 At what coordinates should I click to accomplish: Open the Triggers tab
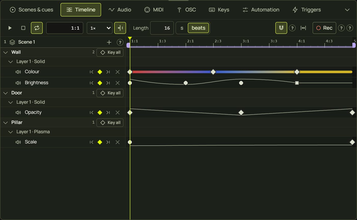tap(307, 10)
